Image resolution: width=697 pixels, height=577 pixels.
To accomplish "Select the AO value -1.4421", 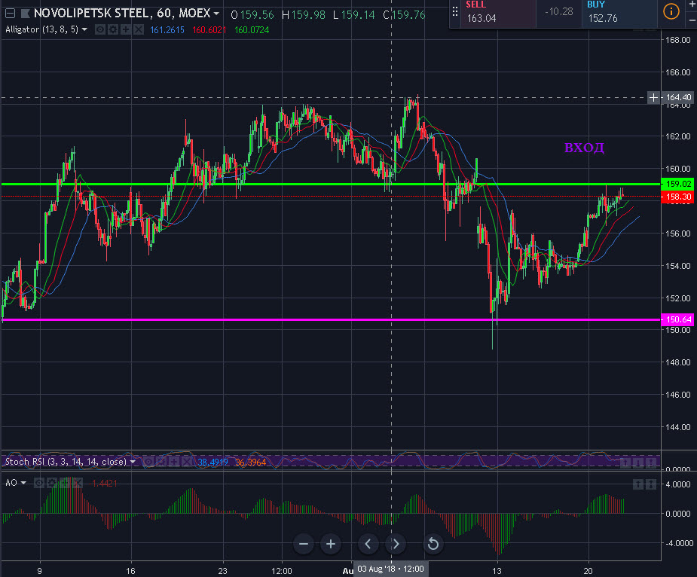I will (104, 483).
